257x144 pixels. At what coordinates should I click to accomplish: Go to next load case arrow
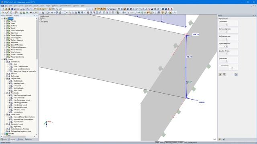coord(92,9)
